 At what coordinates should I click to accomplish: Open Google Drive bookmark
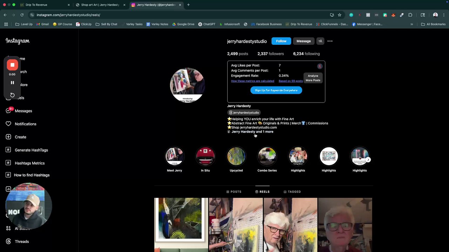[x=183, y=24]
